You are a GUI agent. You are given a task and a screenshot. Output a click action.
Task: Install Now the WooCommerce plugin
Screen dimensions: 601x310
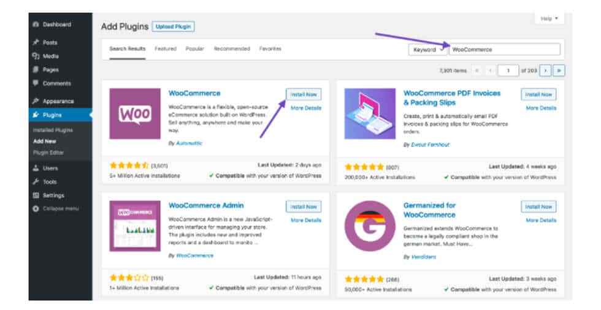point(304,94)
